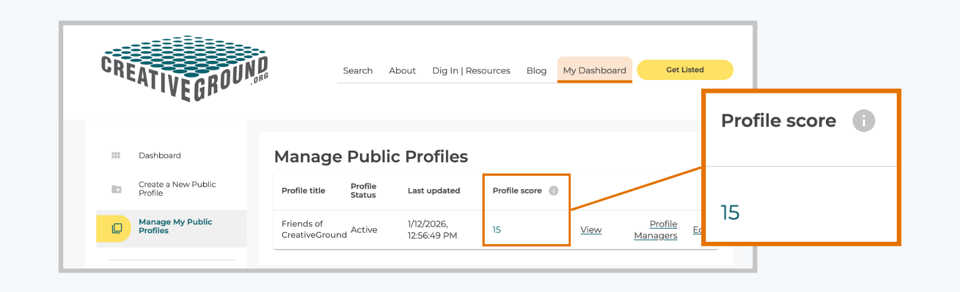Click the Manage Public Profiles heading

(371, 157)
